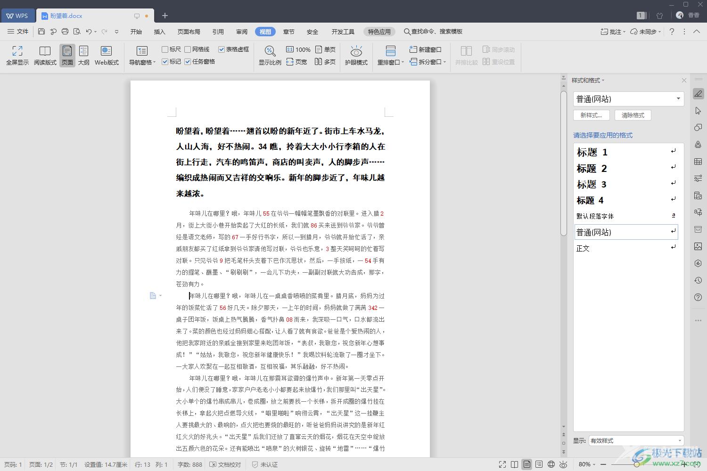Click the Styles pencil icon in sidebar
Viewport: 707px width, 471px height.
click(698, 94)
